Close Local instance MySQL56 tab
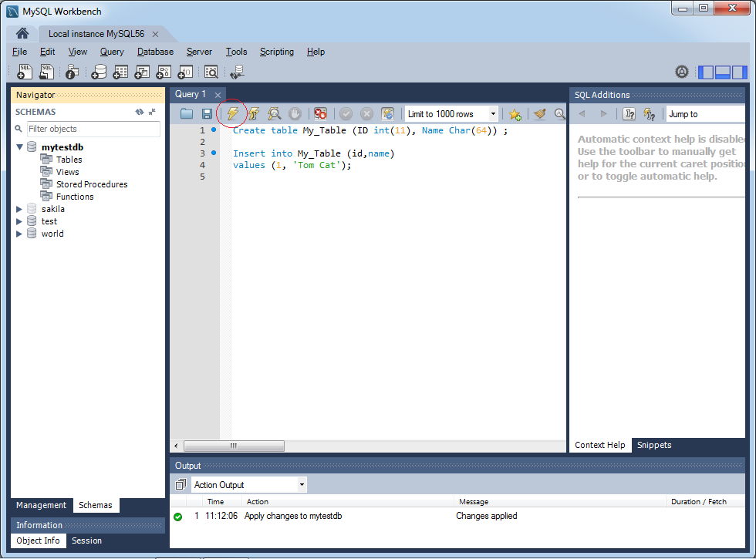This screenshot has width=756, height=559. point(155,34)
